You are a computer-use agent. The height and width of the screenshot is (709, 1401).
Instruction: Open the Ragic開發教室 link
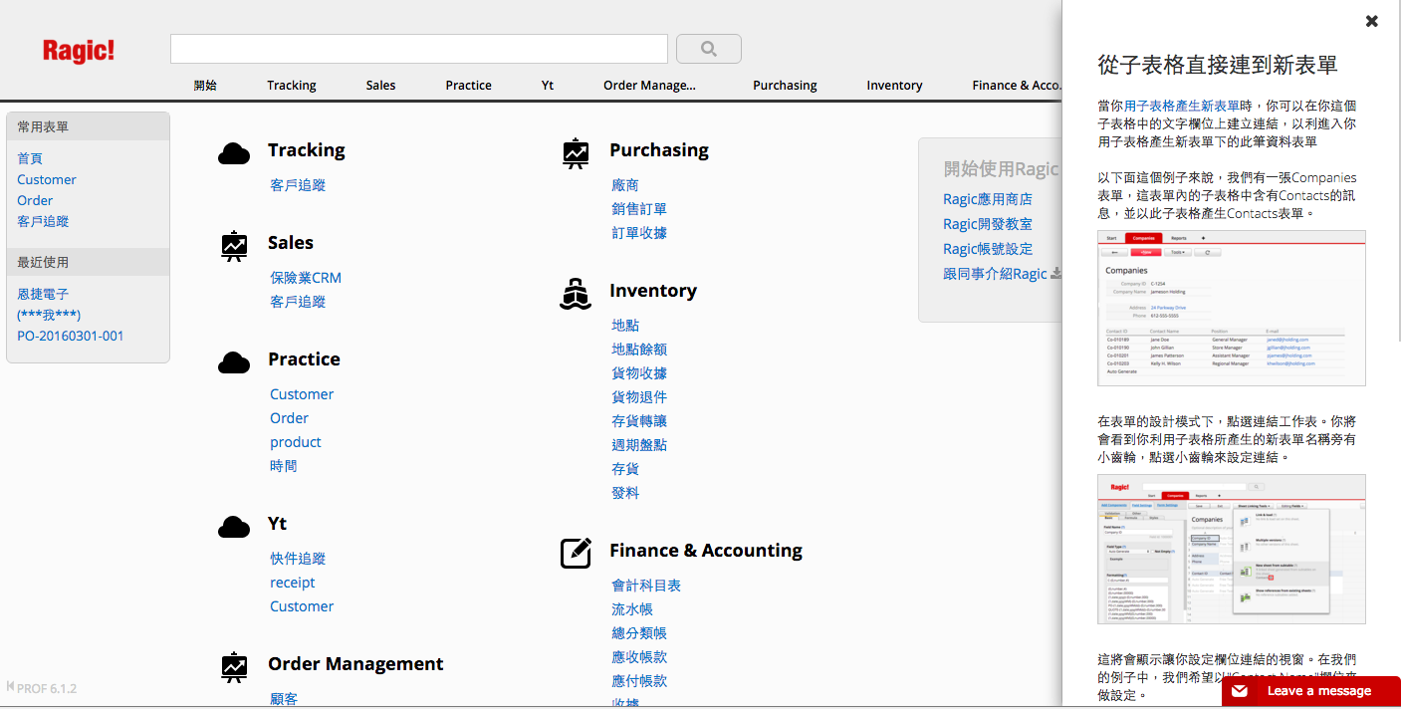pos(988,224)
